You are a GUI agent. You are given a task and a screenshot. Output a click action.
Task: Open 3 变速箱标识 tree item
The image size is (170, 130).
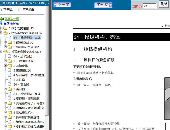(x=22, y=70)
